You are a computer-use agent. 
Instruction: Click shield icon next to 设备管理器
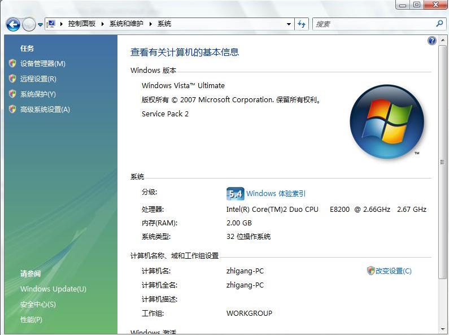[x=12, y=64]
